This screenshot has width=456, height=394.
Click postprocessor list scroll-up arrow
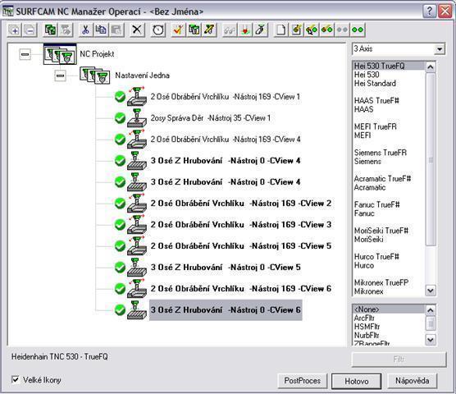point(431,67)
